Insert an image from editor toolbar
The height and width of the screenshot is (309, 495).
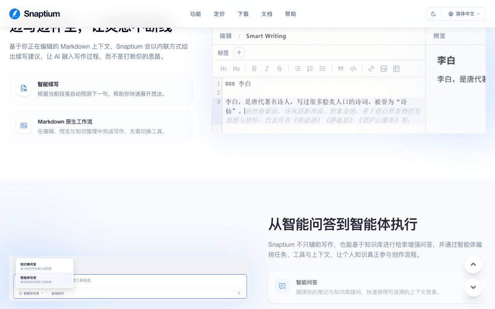tap(384, 69)
